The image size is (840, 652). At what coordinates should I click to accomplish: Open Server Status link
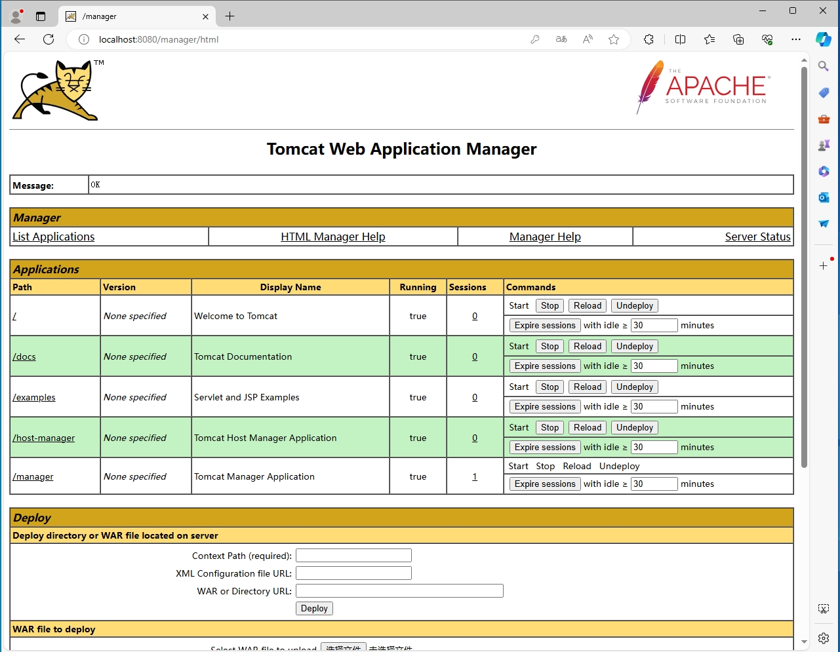(x=758, y=237)
